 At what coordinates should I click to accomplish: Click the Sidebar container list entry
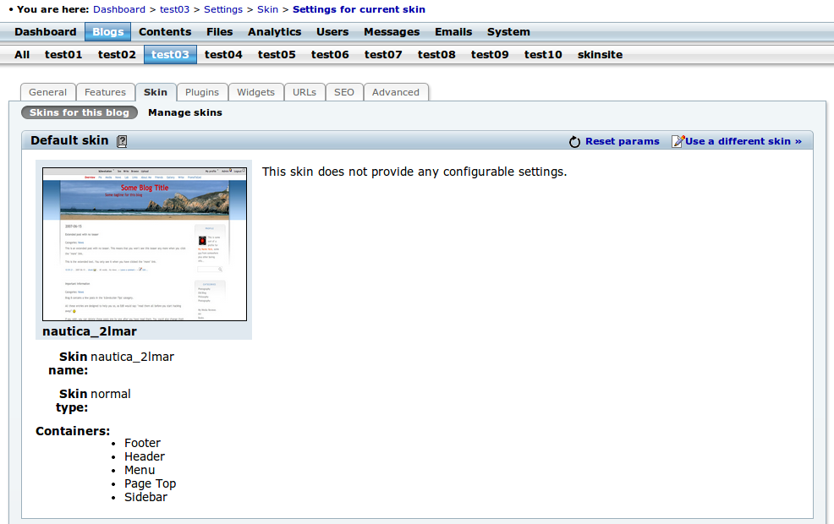pos(145,498)
